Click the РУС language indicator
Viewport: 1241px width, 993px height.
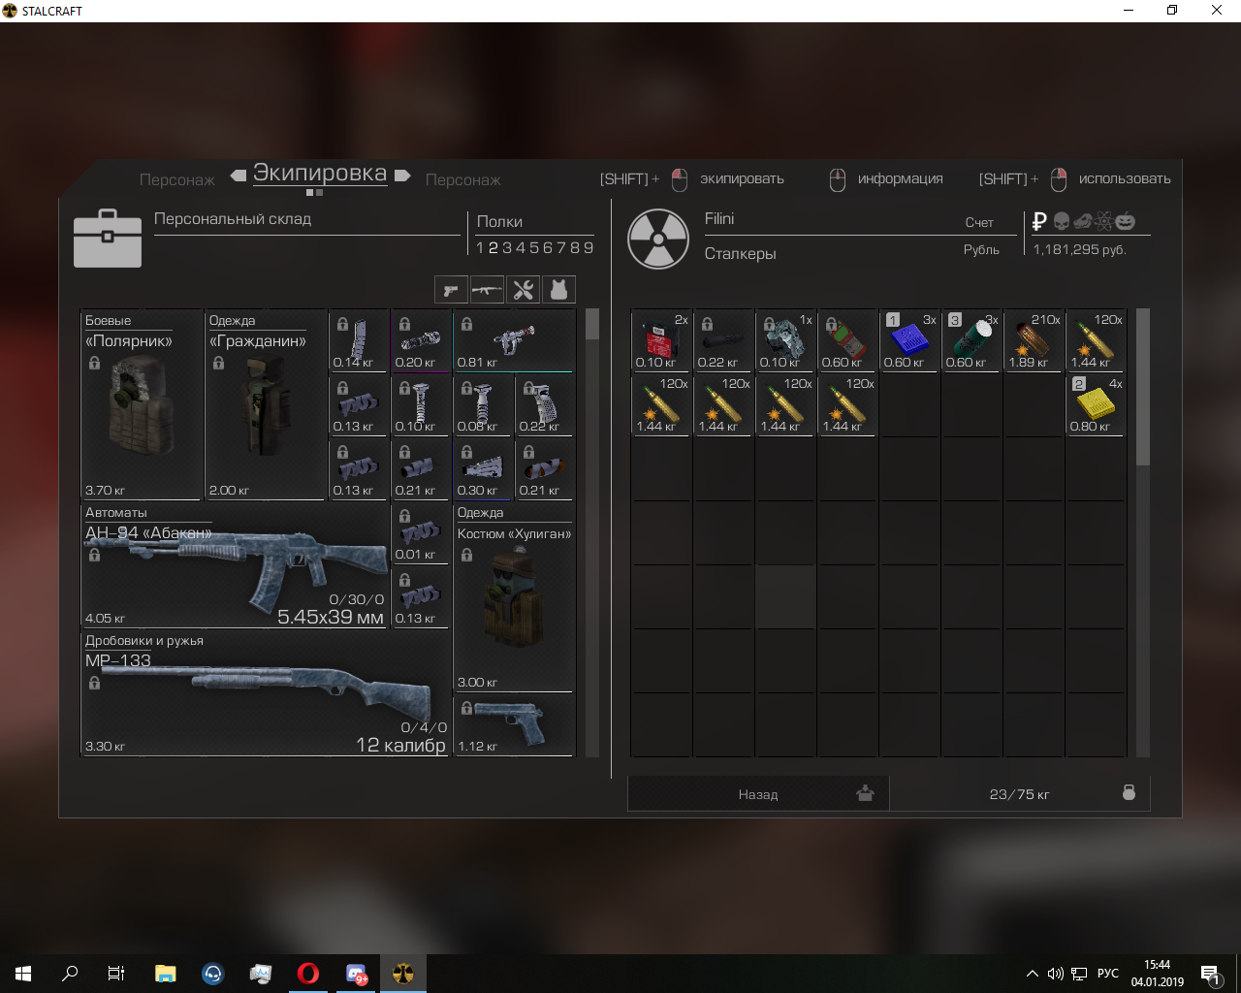coord(1108,974)
